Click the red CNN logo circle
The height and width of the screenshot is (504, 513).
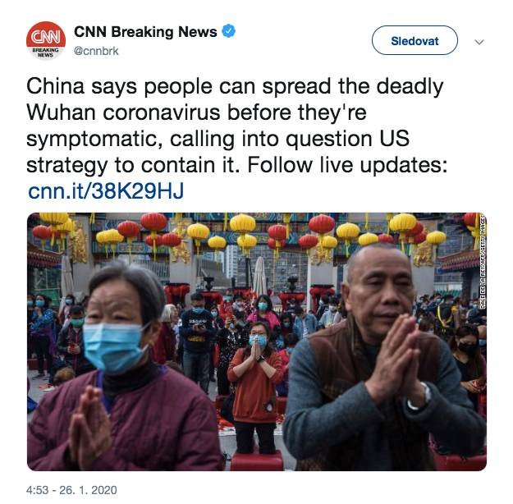click(46, 36)
